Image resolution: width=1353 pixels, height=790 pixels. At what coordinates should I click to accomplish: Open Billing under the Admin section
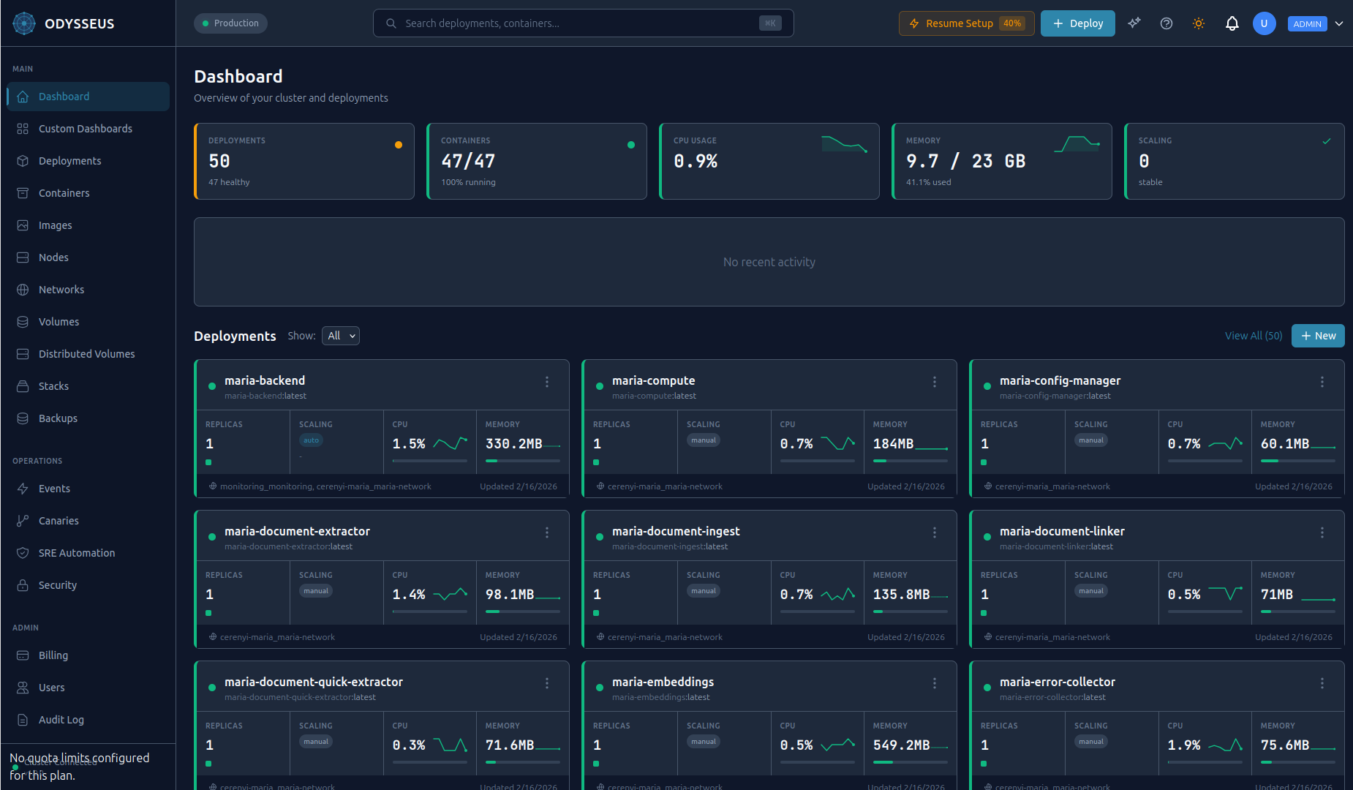pos(53,655)
